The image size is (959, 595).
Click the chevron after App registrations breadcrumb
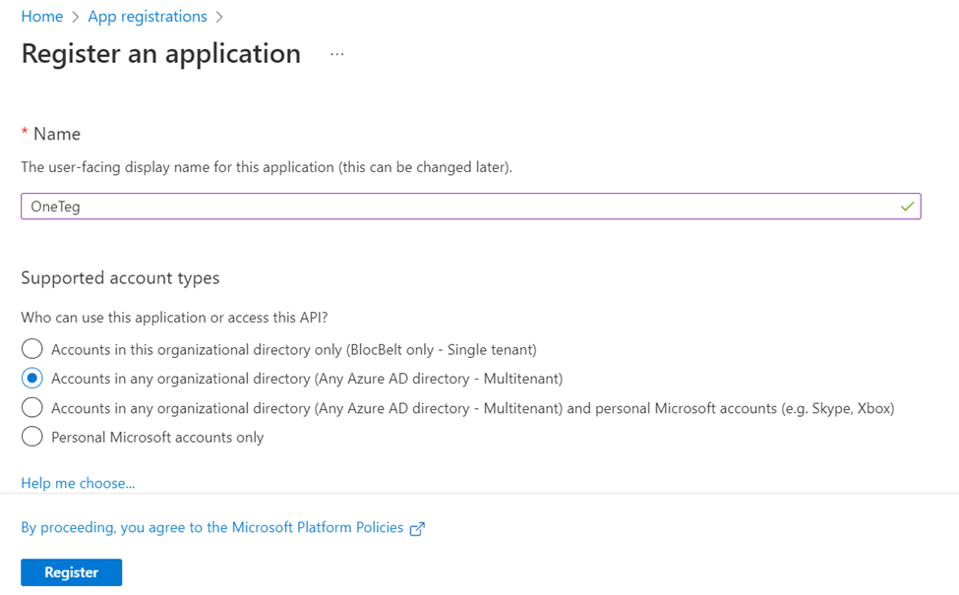click(219, 17)
